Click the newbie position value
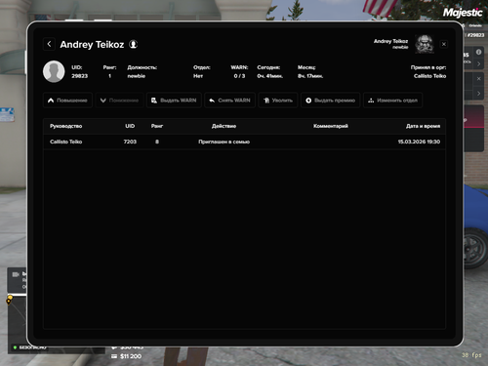Screen dimensions: 488x366 (x=137, y=76)
